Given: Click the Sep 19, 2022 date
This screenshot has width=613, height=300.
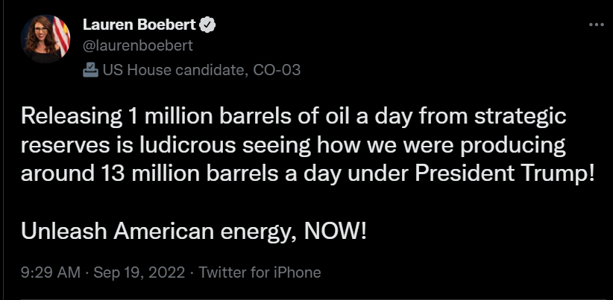Looking at the screenshot, I should point(139,272).
